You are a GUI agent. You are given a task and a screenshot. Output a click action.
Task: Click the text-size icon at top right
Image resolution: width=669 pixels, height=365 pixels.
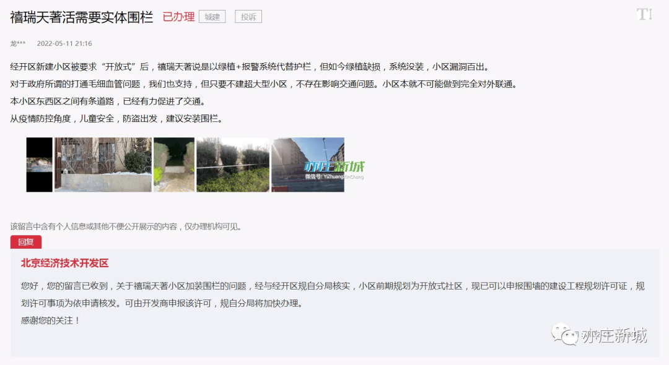(x=644, y=14)
